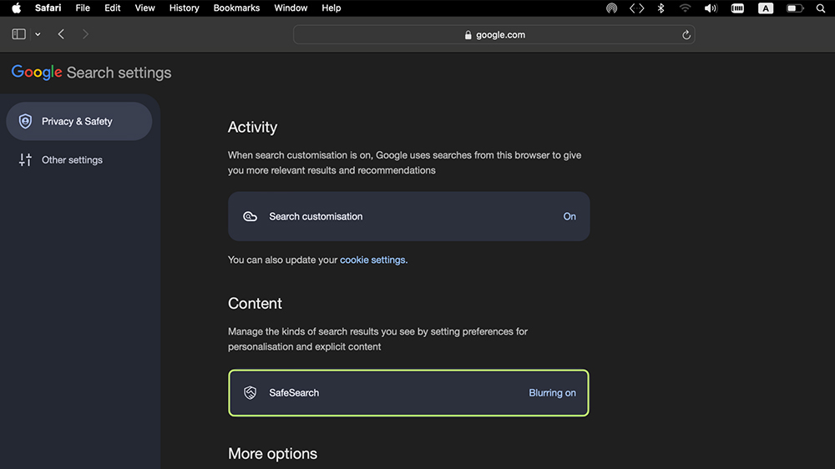
Task: Open Bluetooth status menu
Action: click(x=660, y=8)
